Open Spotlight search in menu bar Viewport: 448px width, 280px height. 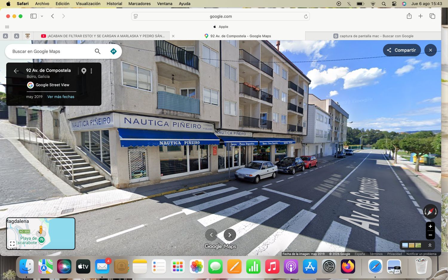point(384,4)
